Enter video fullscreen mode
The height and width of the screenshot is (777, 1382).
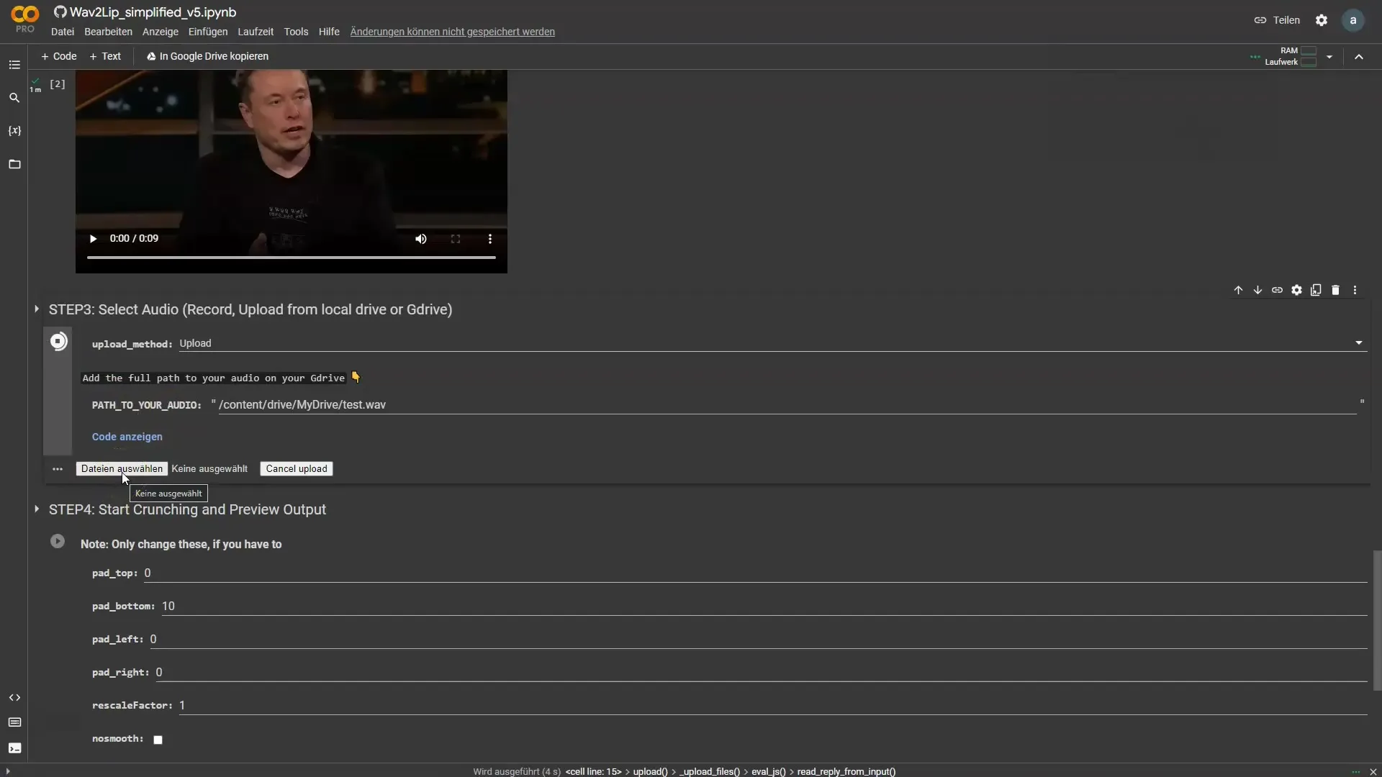(456, 239)
